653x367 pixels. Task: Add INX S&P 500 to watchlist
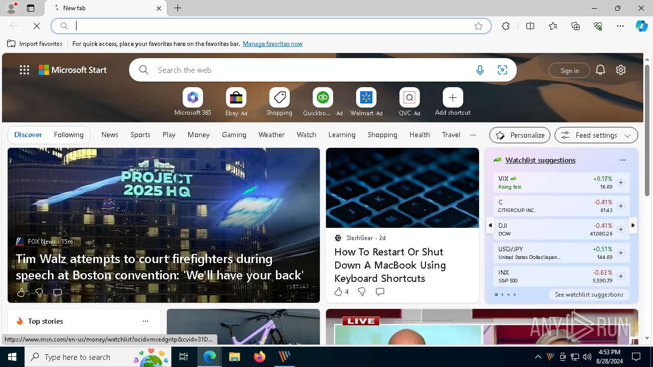[x=621, y=276]
